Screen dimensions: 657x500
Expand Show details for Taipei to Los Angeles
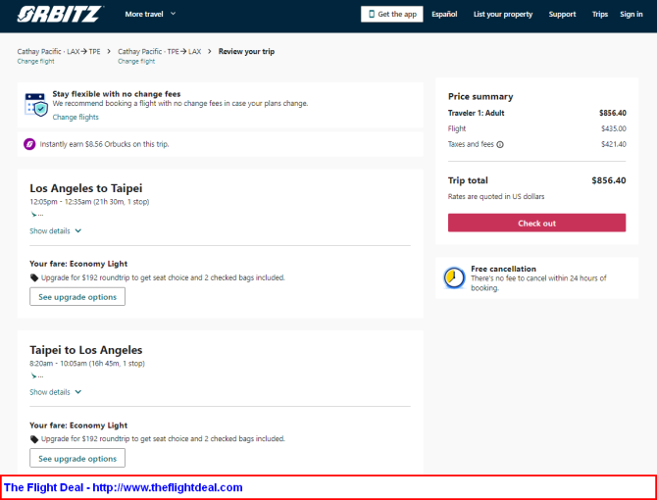(x=55, y=392)
